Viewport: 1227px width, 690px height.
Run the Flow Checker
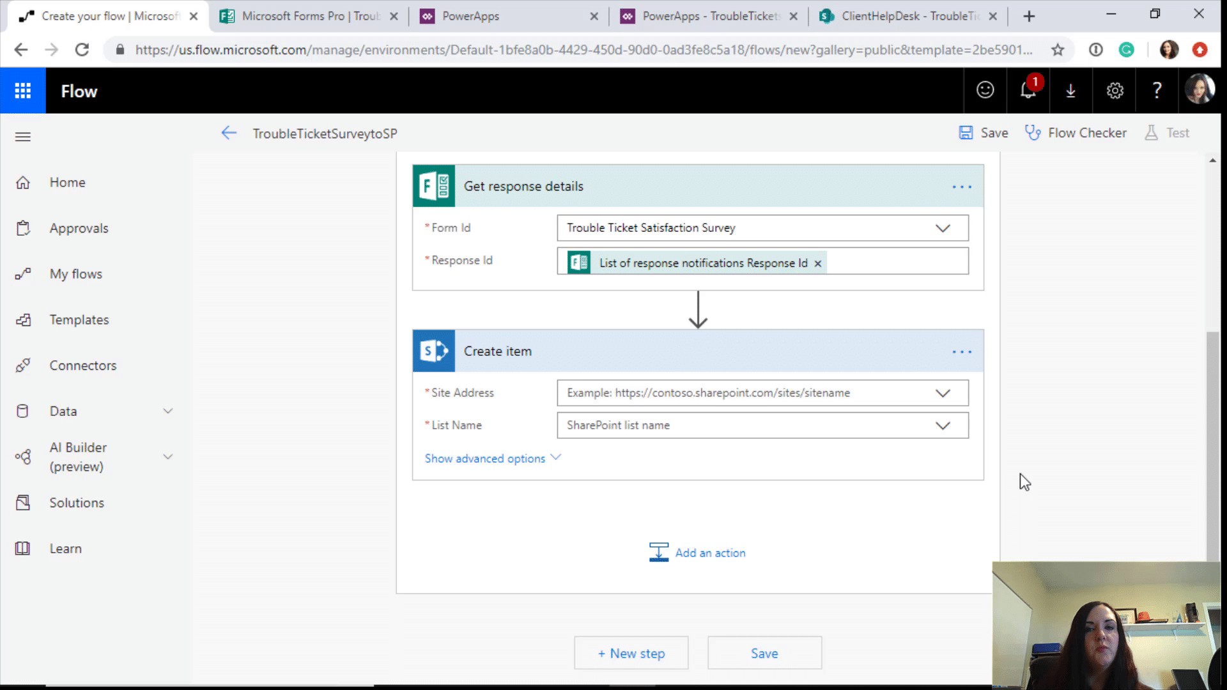coord(1076,133)
